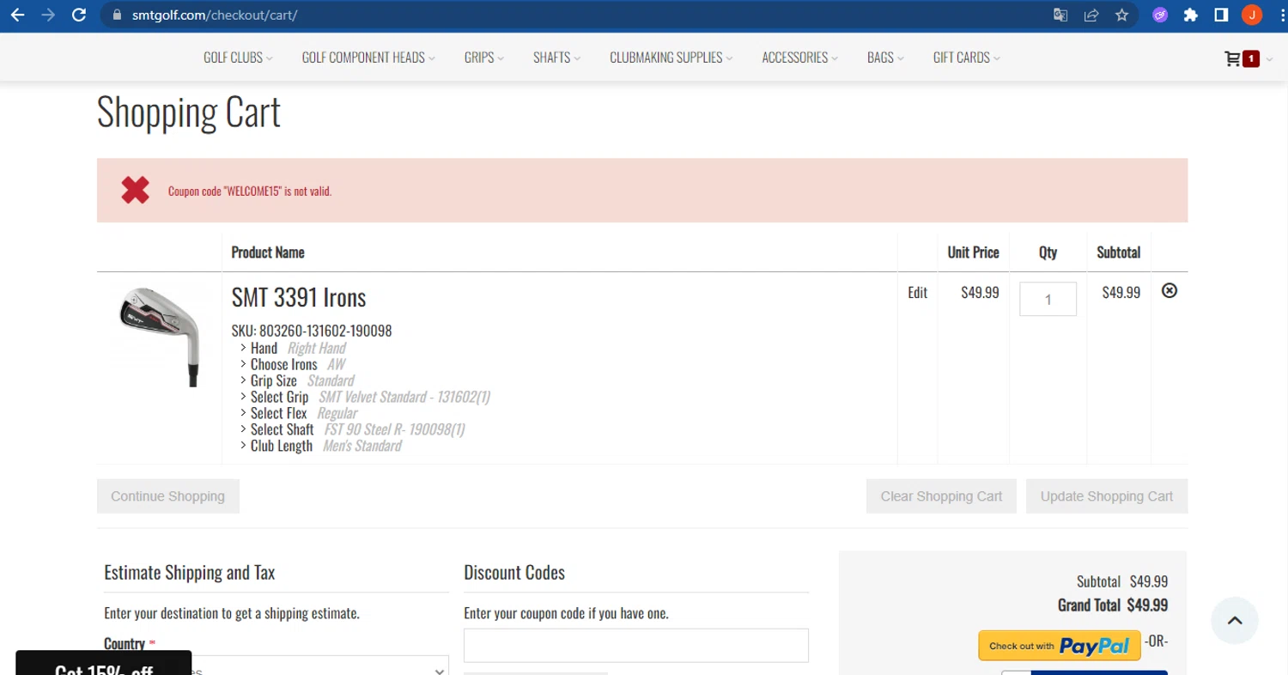The height and width of the screenshot is (675, 1288).
Task: Share this page from address bar
Action: (x=1091, y=15)
